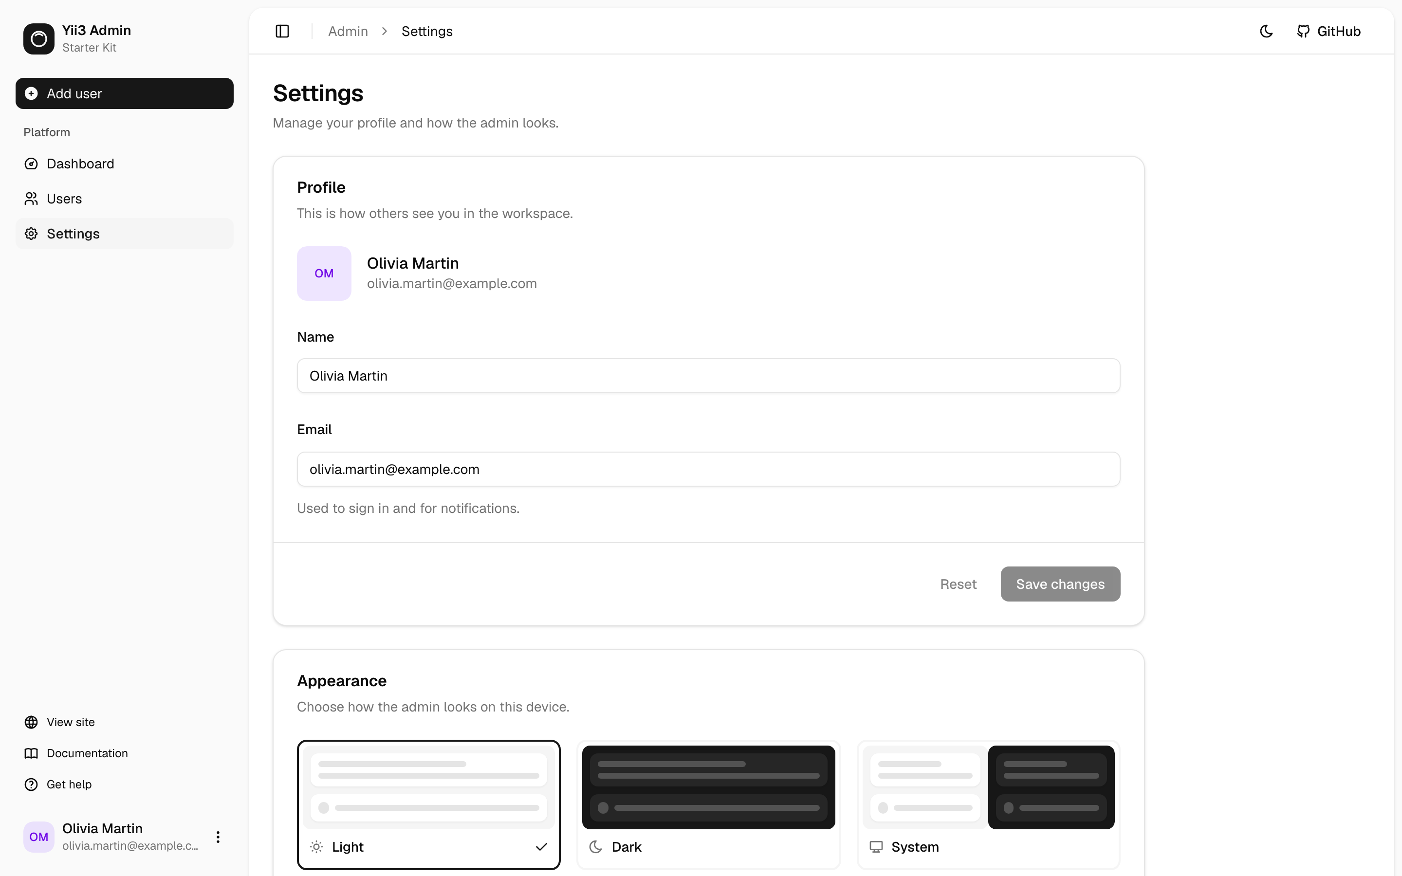The width and height of the screenshot is (1402, 876).
Task: Select the Dark appearance option
Action: click(x=708, y=805)
